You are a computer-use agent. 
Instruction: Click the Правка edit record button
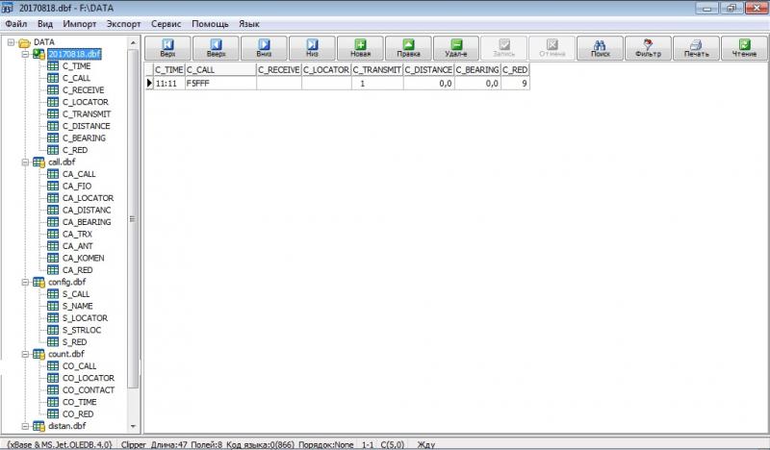(409, 48)
